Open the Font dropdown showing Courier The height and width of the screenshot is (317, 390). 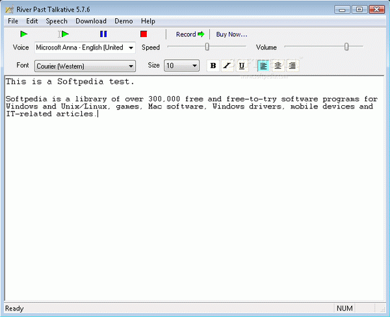tap(84, 66)
